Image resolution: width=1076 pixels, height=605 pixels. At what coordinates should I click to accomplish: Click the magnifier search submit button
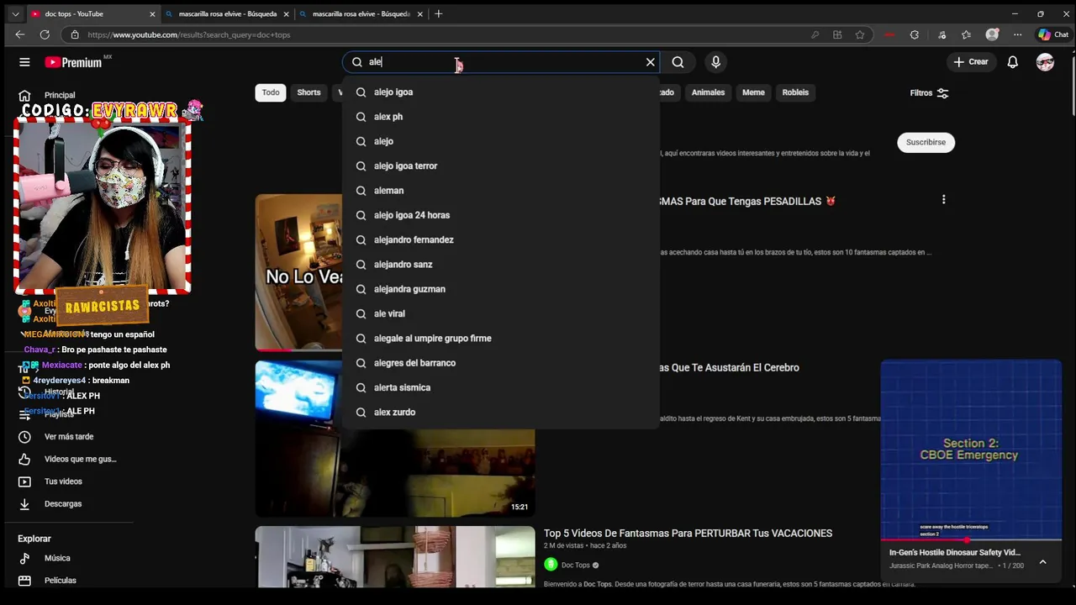pyautogui.click(x=678, y=62)
